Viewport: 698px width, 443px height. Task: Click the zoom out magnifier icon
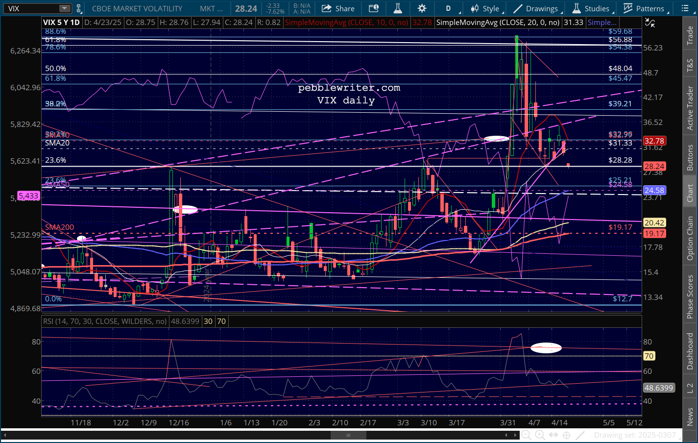(526, 435)
